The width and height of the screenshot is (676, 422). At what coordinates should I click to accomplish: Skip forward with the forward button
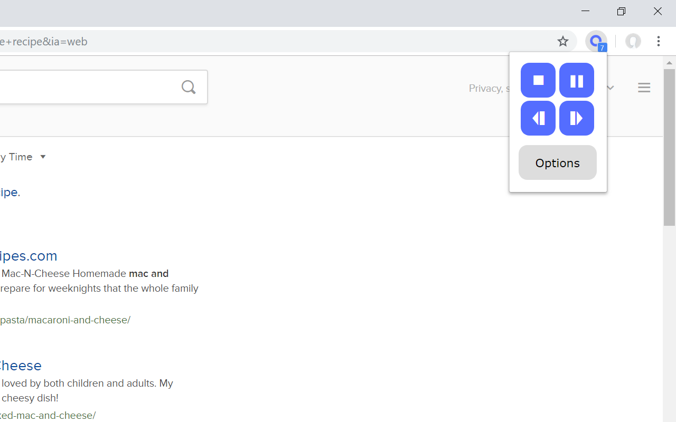pos(577,118)
